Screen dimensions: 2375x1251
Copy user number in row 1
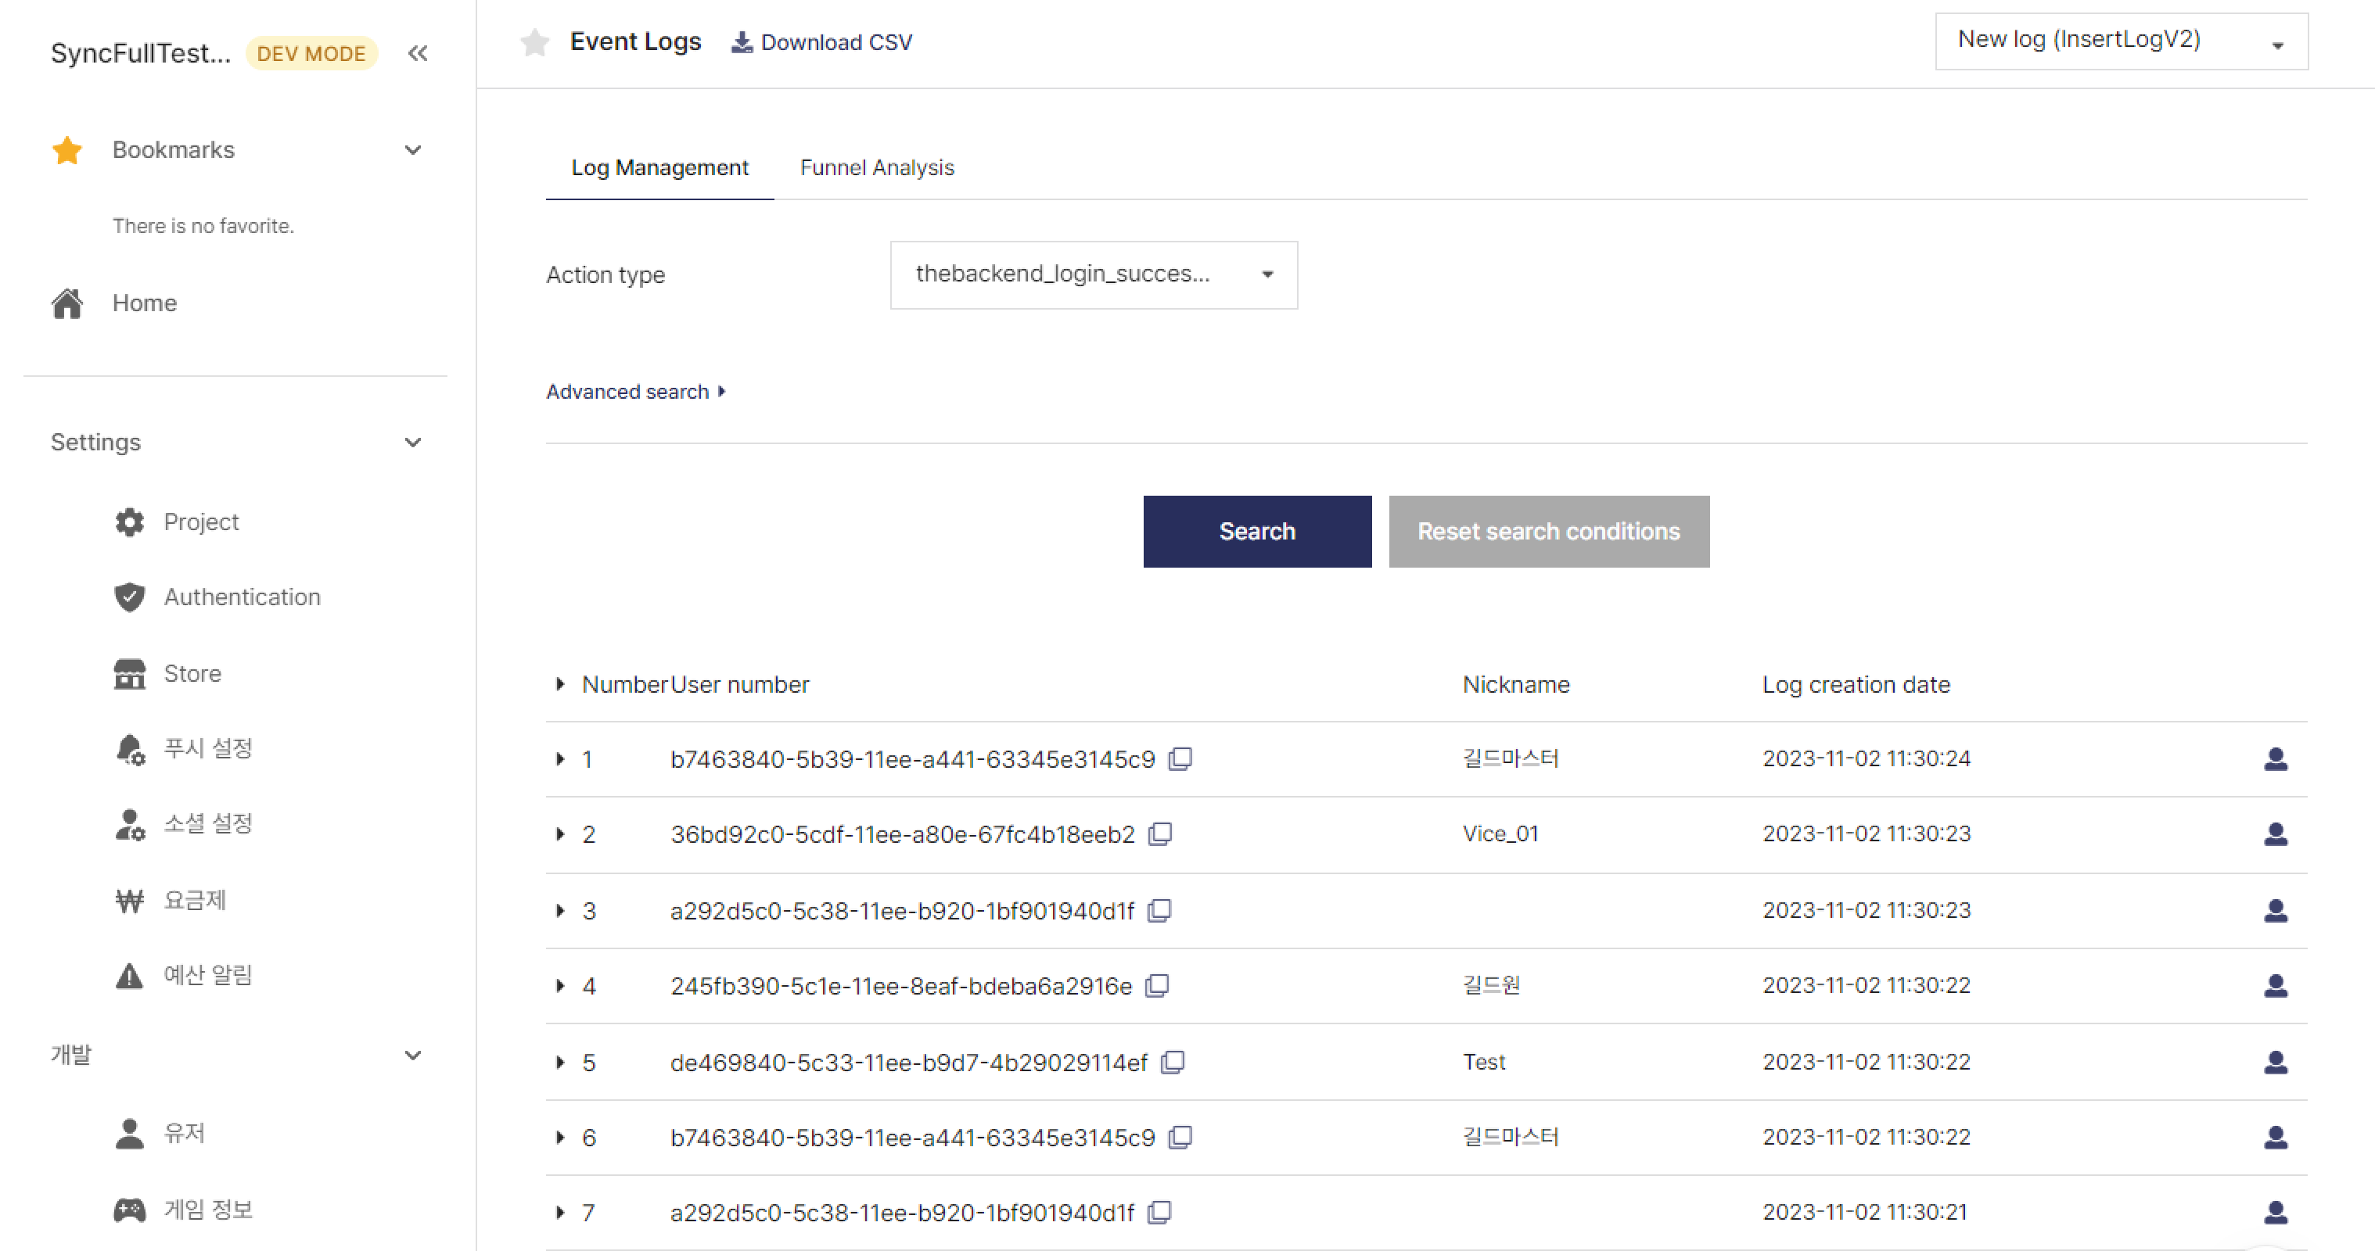click(x=1180, y=758)
